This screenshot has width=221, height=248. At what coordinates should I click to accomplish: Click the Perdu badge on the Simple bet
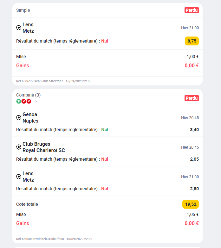[192, 10]
